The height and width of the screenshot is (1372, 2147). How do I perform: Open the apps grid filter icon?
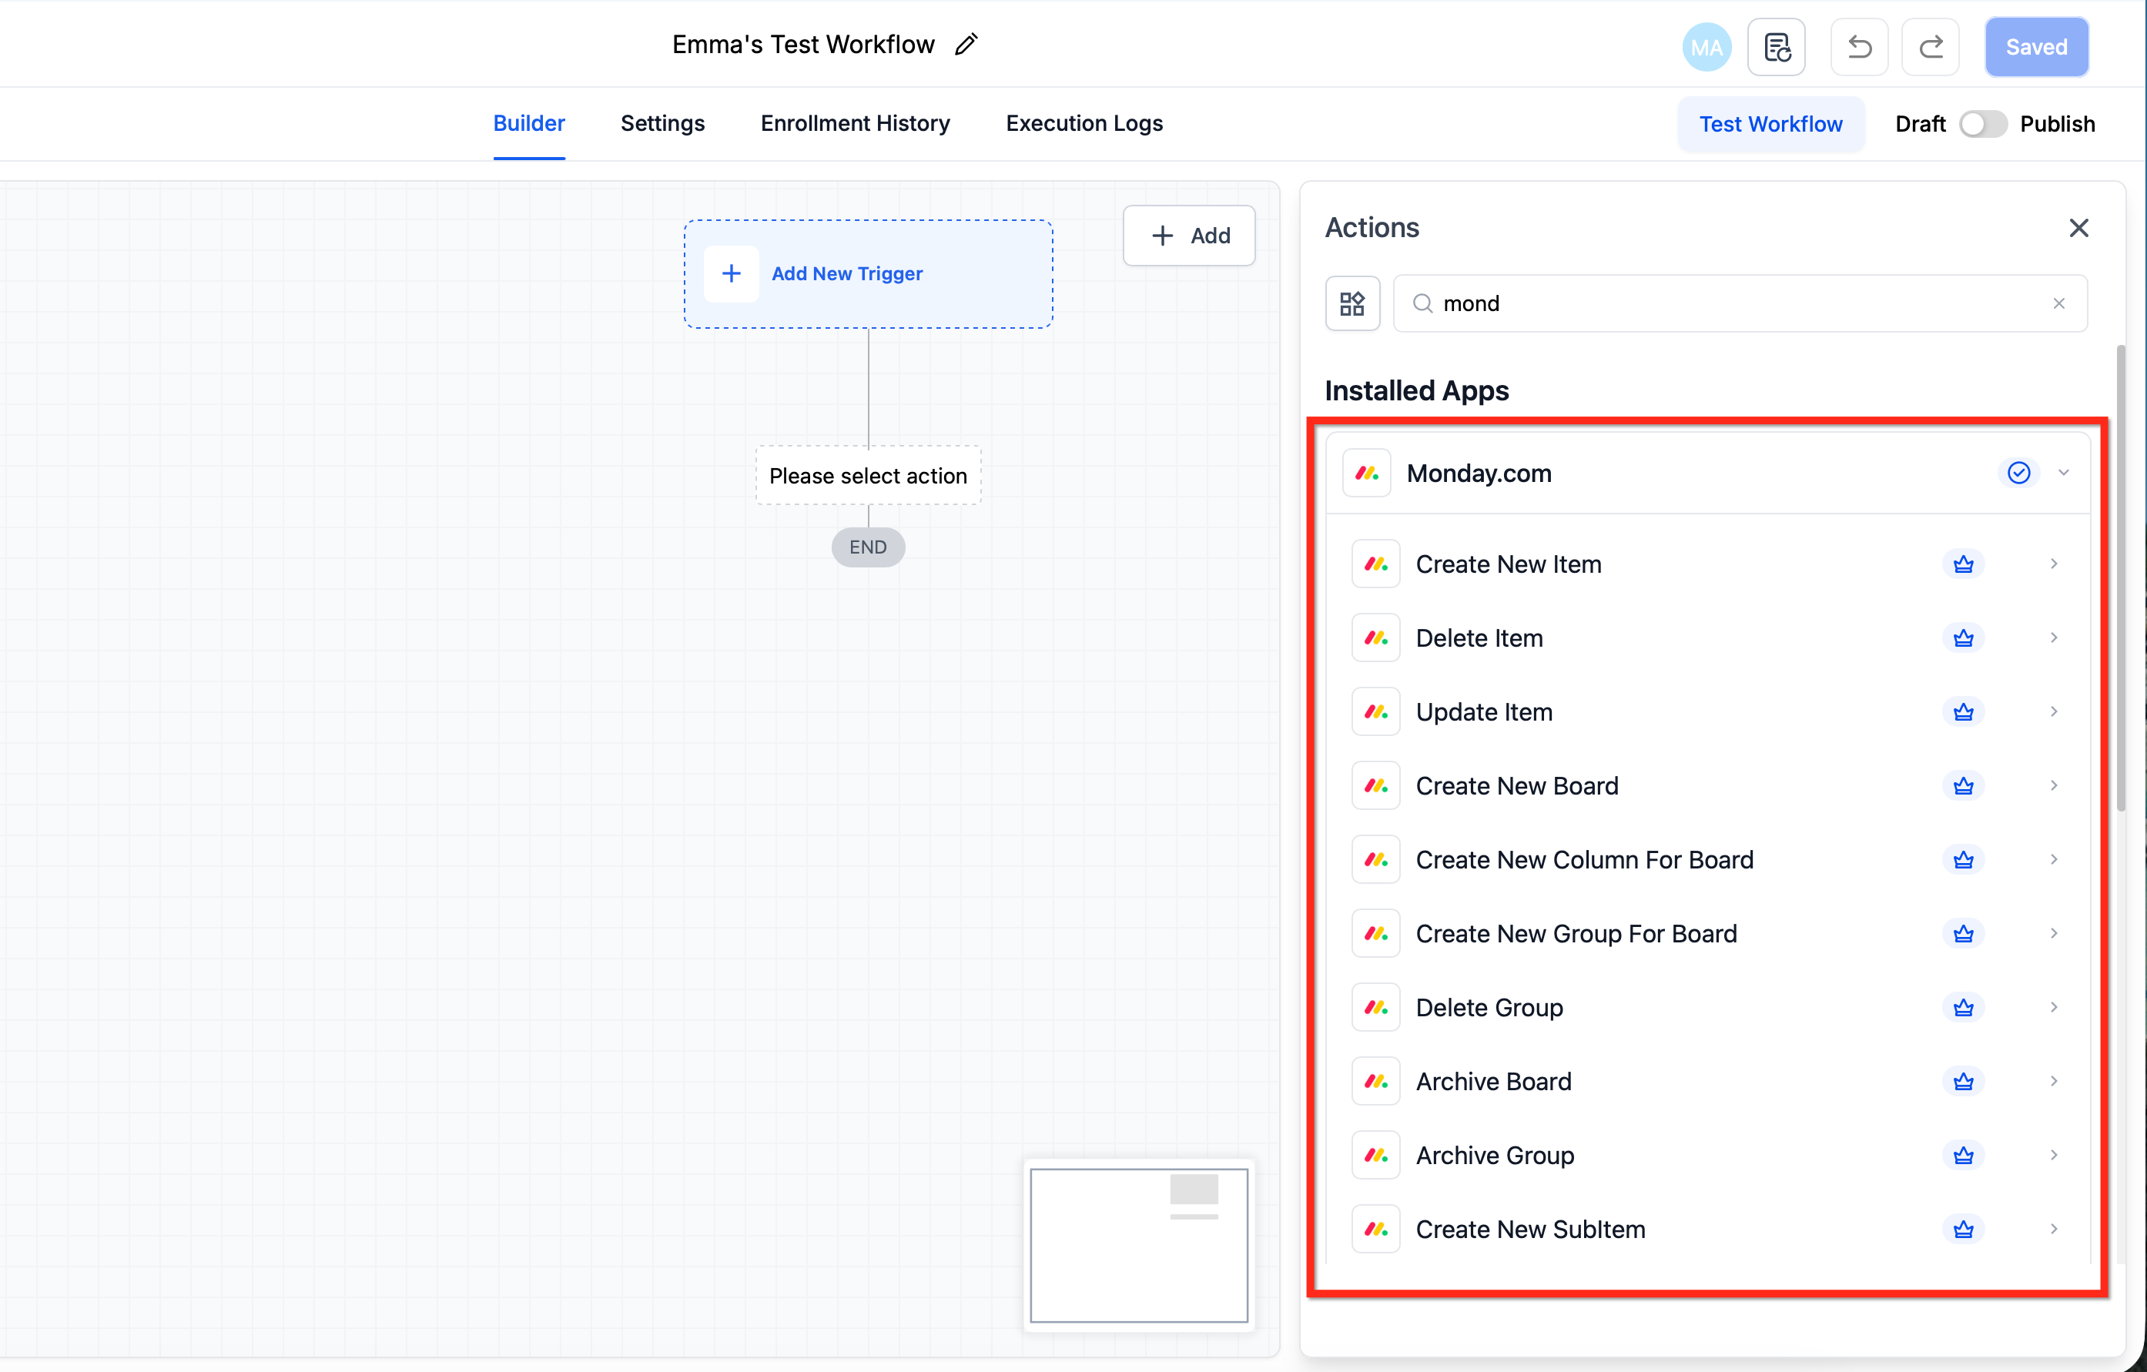coord(1352,304)
